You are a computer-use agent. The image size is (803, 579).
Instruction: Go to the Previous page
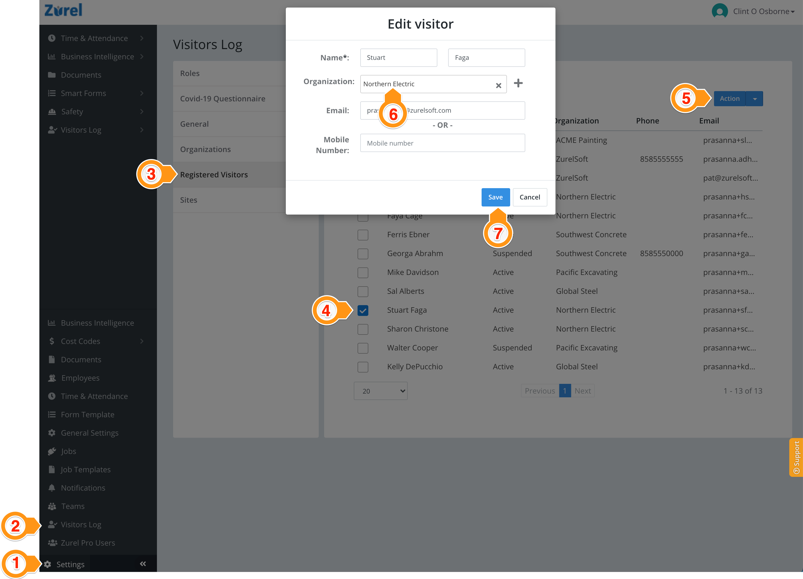(x=540, y=391)
